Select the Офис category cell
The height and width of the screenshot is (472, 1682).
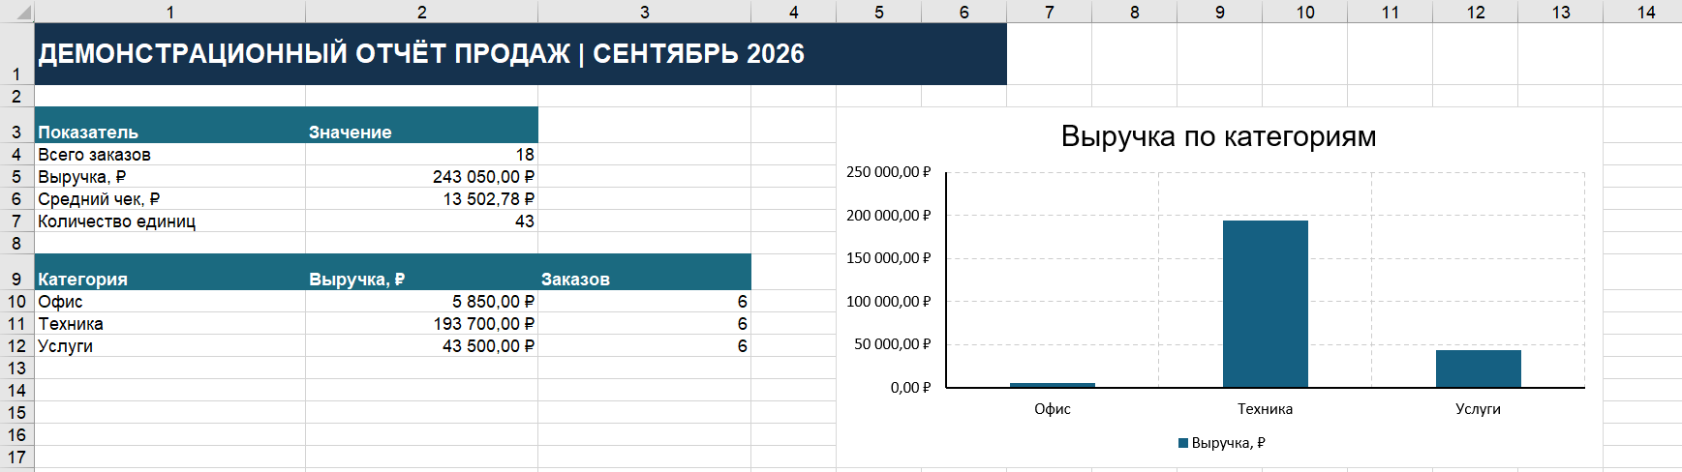[170, 302]
